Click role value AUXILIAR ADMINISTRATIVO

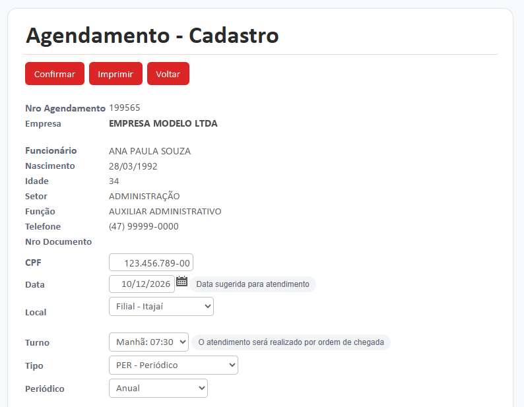(x=165, y=211)
